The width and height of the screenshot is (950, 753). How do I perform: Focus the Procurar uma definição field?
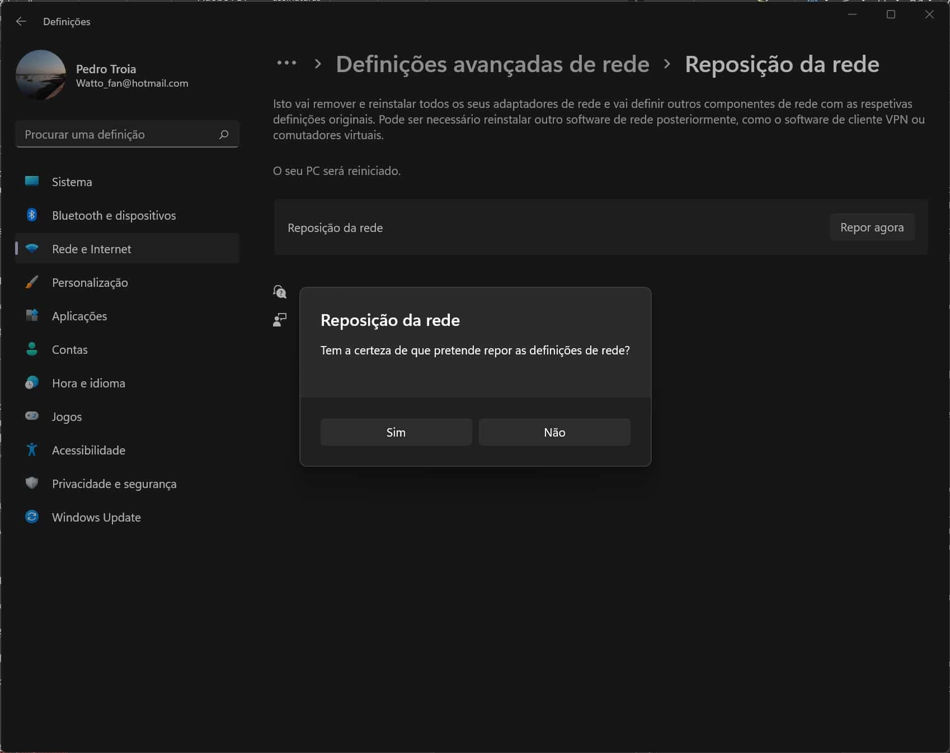(x=117, y=134)
